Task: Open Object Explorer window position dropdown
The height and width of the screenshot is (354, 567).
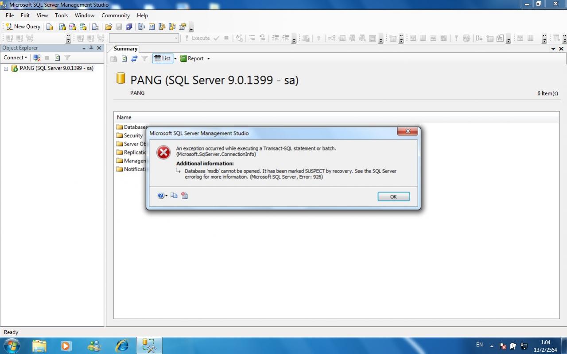Action: [84, 48]
